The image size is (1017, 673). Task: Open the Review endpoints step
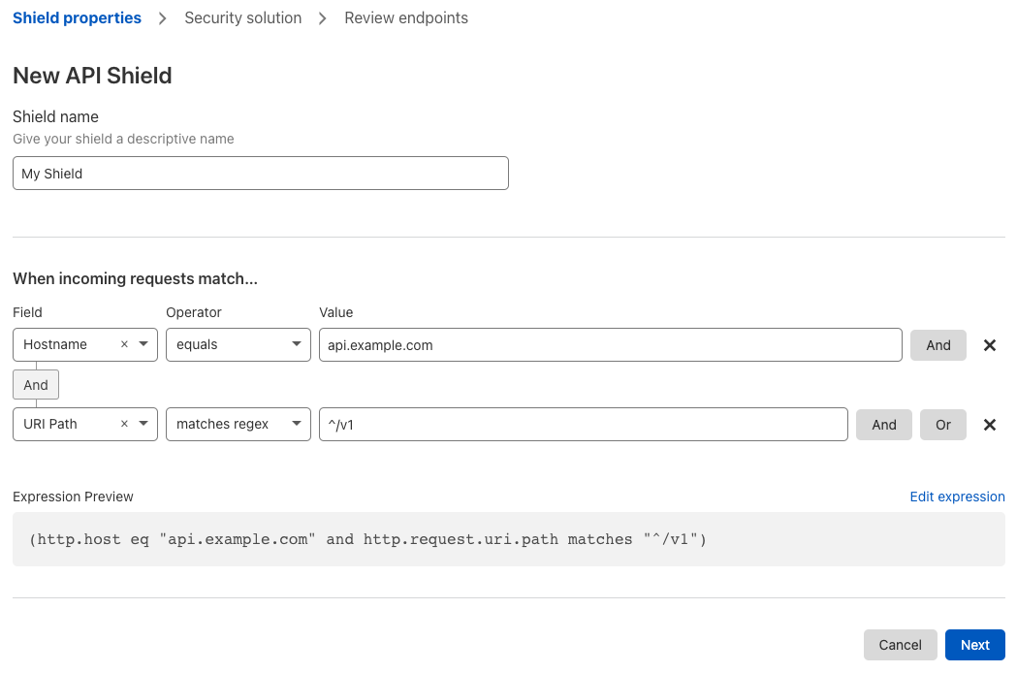coord(406,17)
